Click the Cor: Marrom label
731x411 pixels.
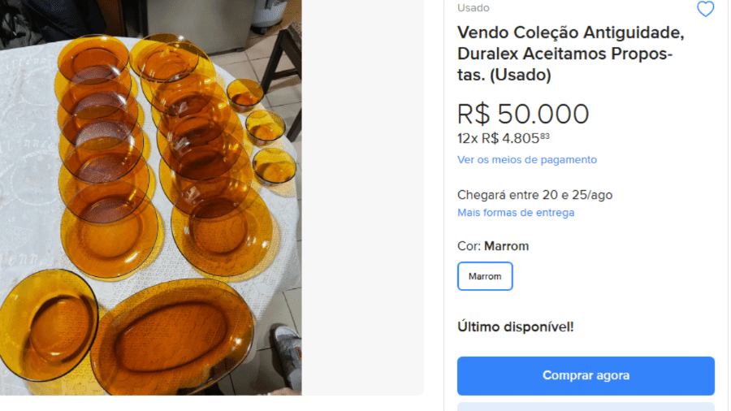click(x=493, y=246)
